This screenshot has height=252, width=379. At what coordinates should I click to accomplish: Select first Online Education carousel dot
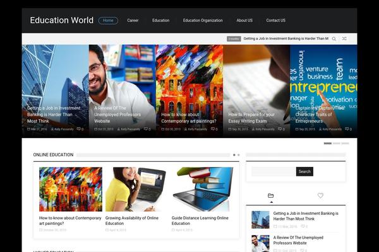point(234,155)
